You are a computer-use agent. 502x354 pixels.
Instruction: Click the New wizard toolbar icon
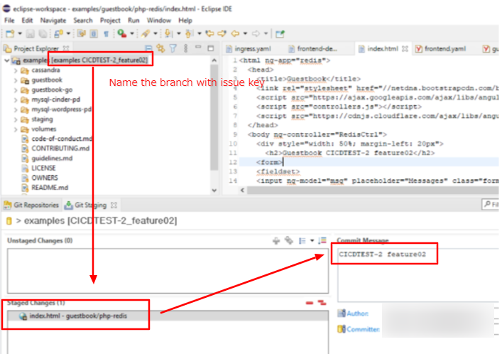point(10,33)
